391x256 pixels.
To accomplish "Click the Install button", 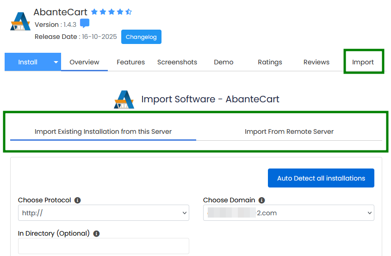I will pos(28,62).
